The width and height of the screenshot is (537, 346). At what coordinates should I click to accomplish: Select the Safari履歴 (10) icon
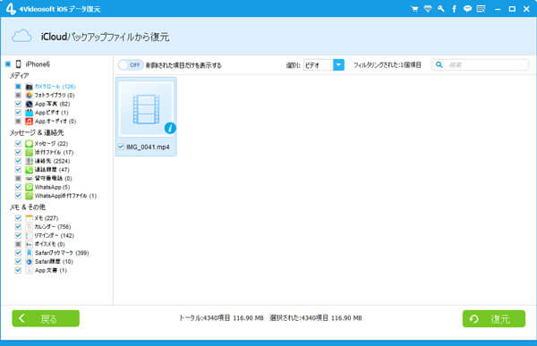[30, 261]
